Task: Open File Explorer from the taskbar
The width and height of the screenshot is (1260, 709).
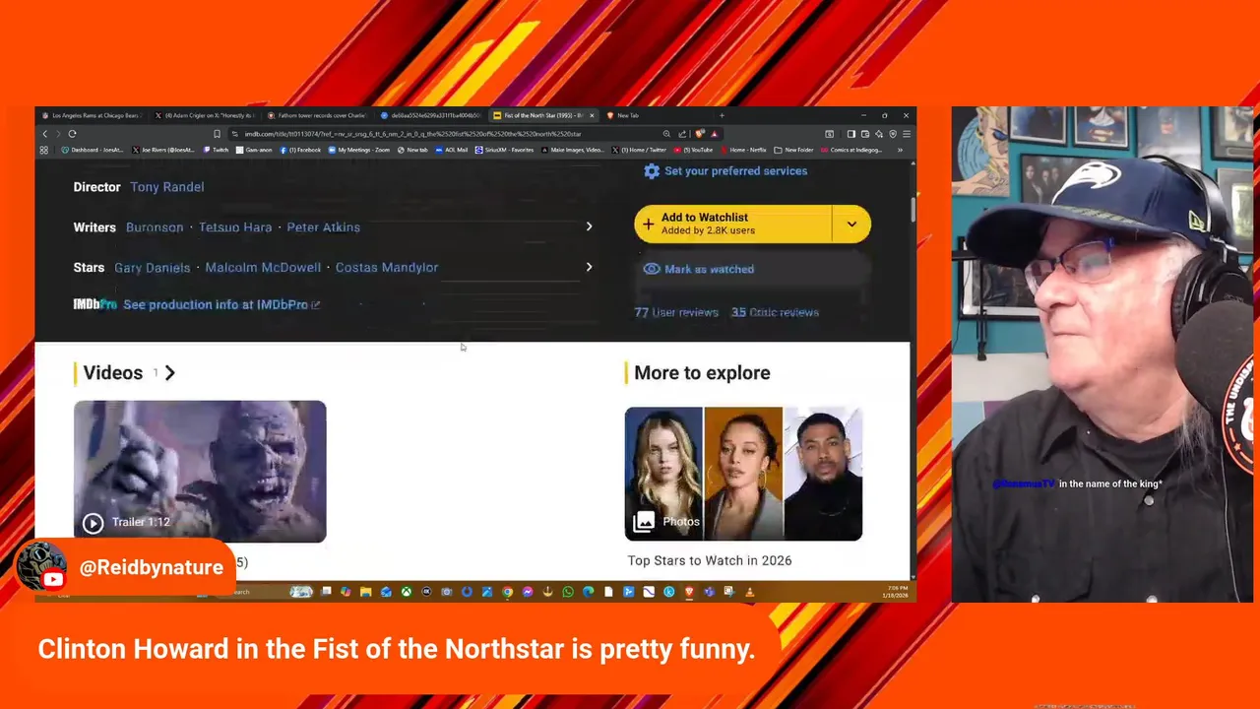Action: (365, 592)
